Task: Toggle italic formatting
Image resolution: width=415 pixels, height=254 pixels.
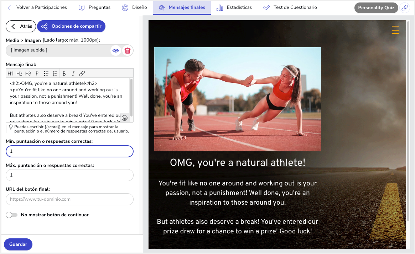Action: 73,74
